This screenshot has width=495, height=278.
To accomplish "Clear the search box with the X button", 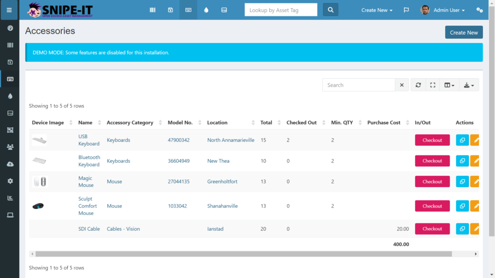I will pos(402,84).
